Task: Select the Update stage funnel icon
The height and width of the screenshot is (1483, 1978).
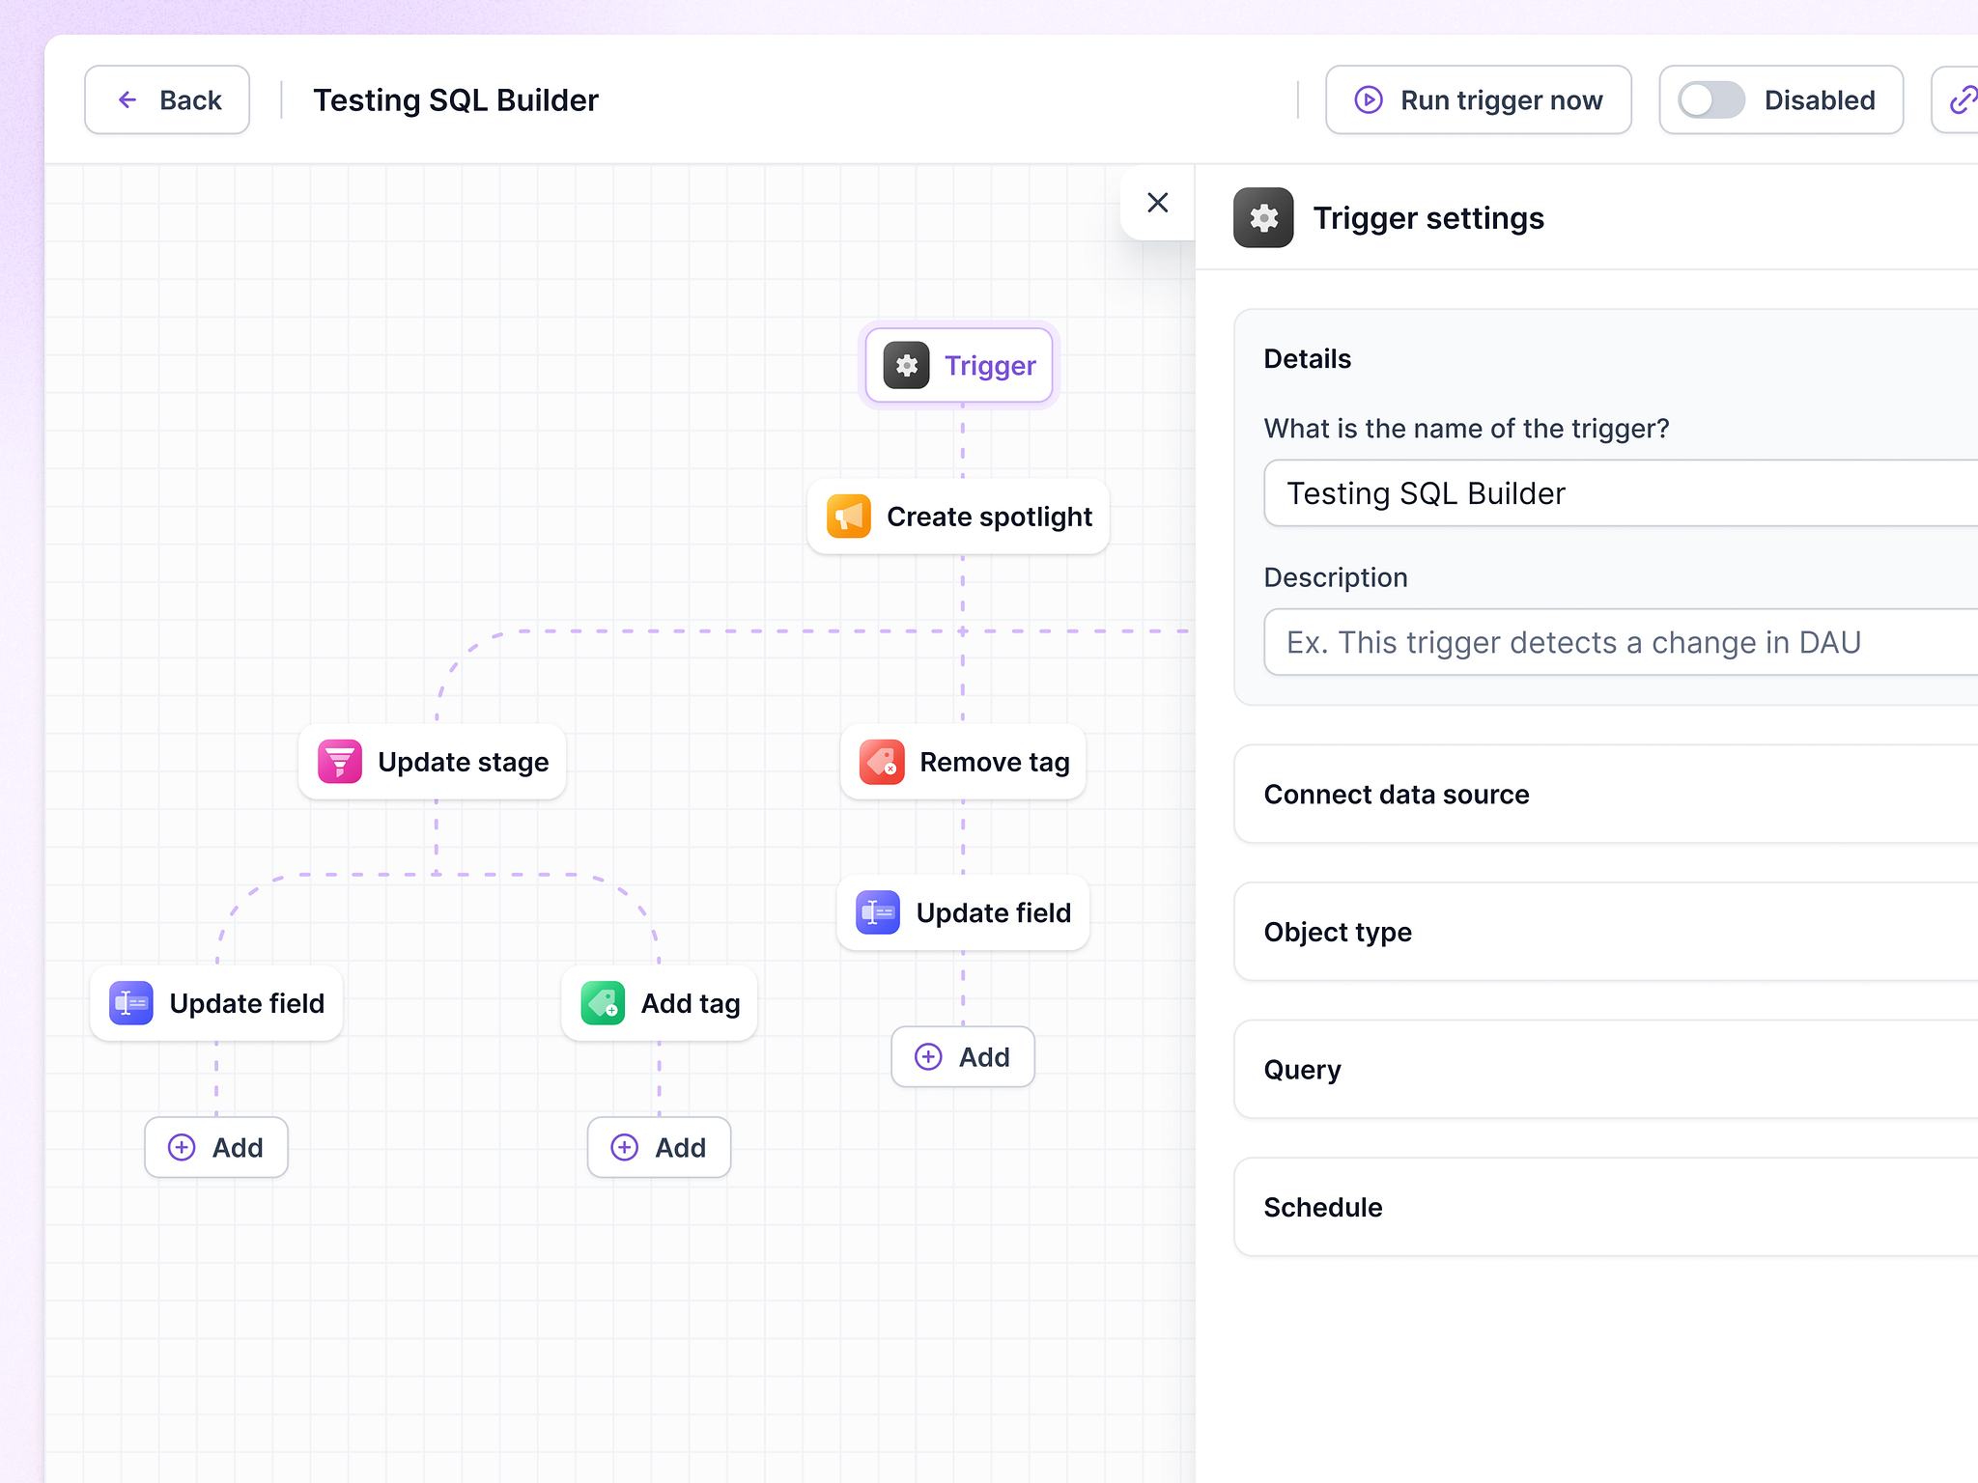Action: coord(338,762)
